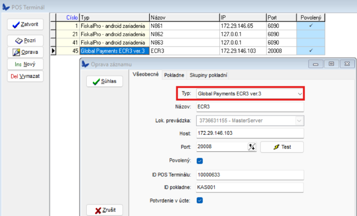
Task: Focus the Názov input field
Action: pos(250,107)
